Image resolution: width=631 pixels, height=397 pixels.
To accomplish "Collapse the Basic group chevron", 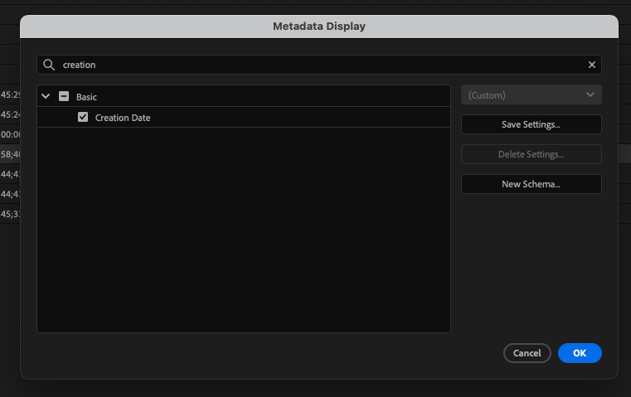I will coord(46,96).
